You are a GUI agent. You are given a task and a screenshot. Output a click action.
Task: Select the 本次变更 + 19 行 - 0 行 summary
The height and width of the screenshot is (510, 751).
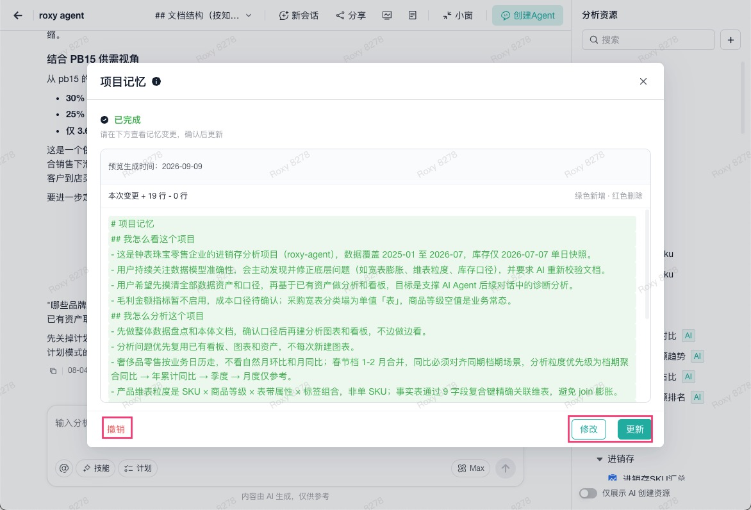coord(148,196)
